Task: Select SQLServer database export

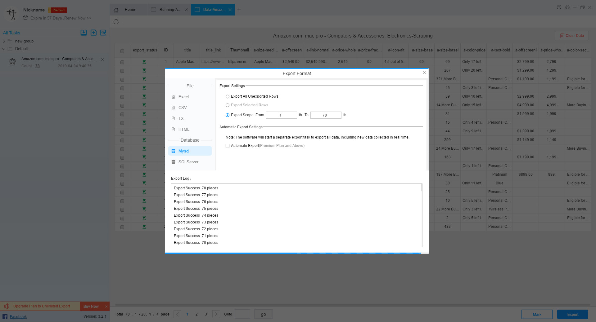Action: coord(190,162)
